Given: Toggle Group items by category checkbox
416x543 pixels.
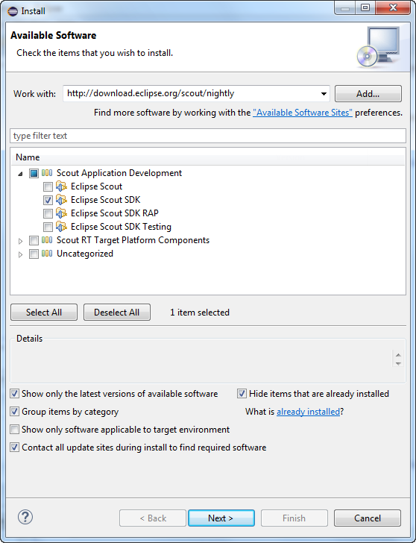Looking at the screenshot, I should 14,412.
